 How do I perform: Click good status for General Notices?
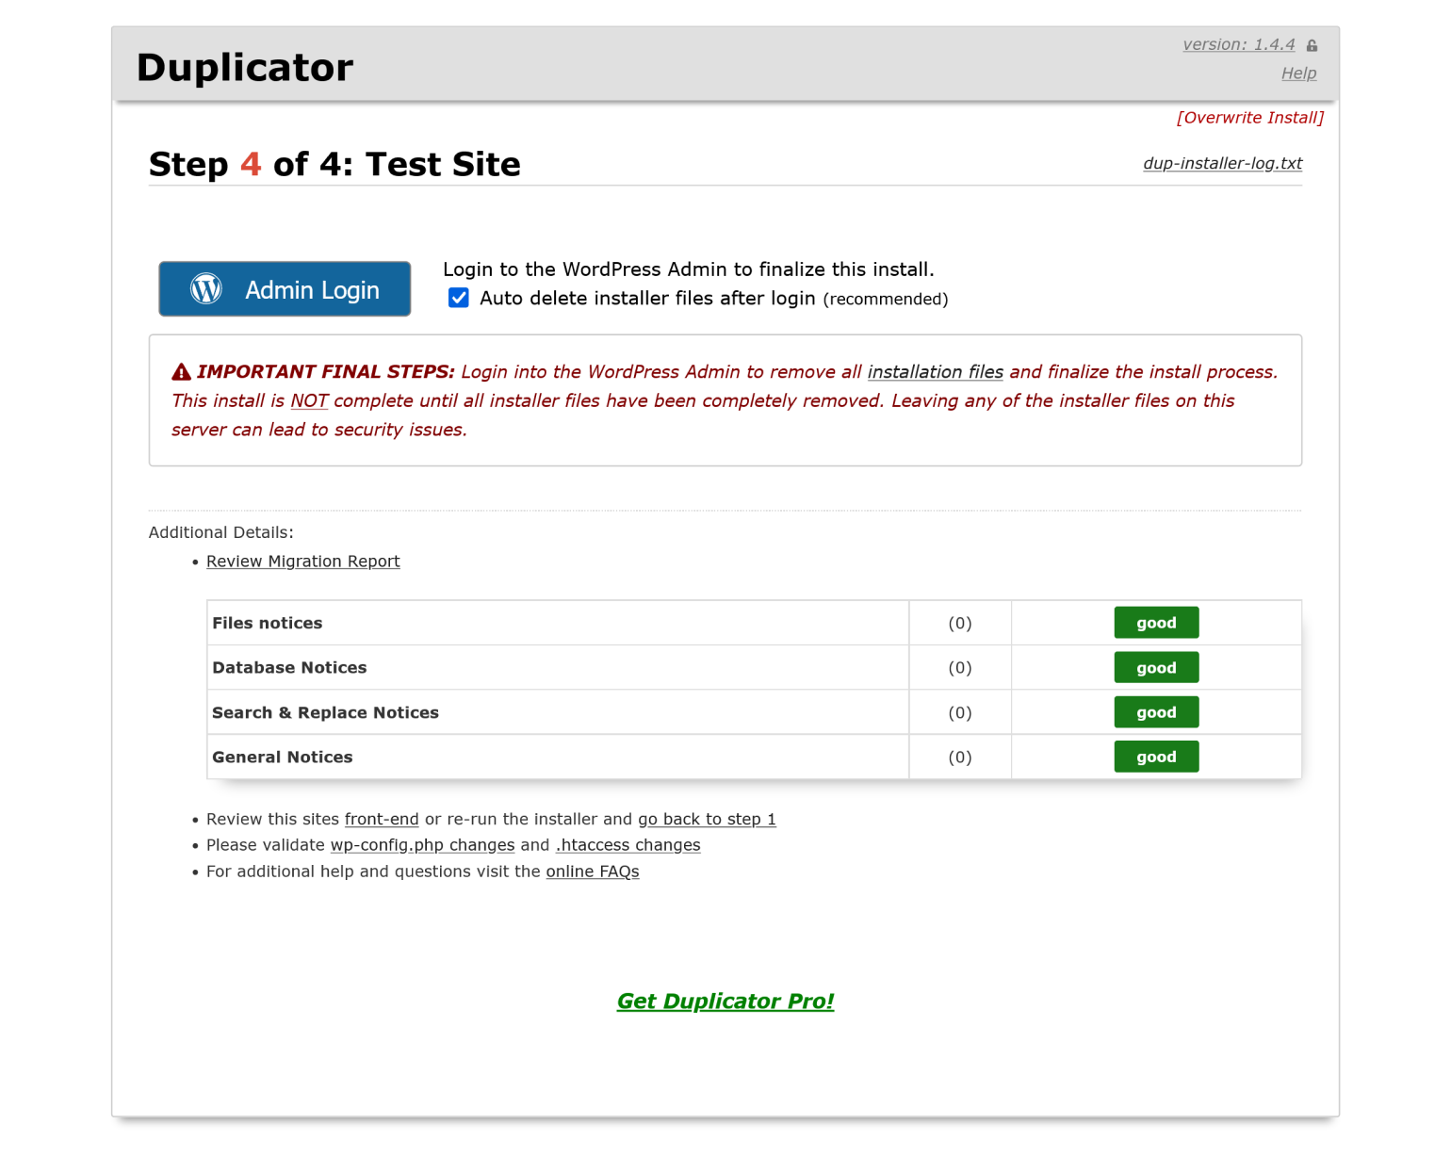[x=1156, y=757]
